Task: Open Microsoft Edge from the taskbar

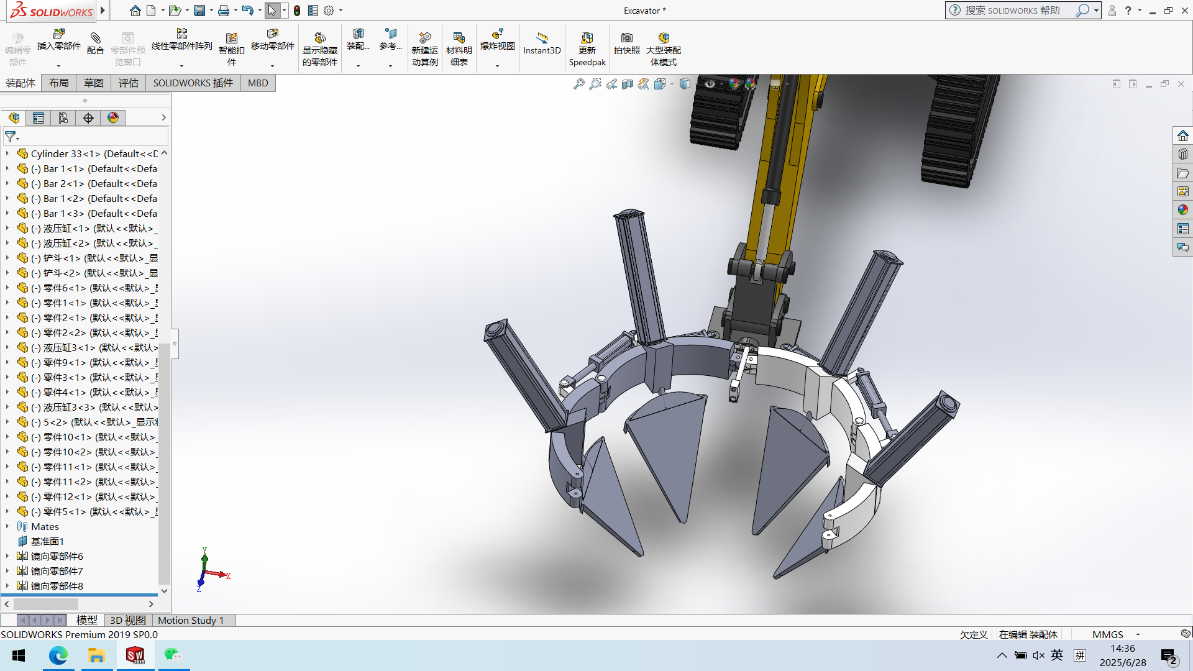Action: click(58, 655)
